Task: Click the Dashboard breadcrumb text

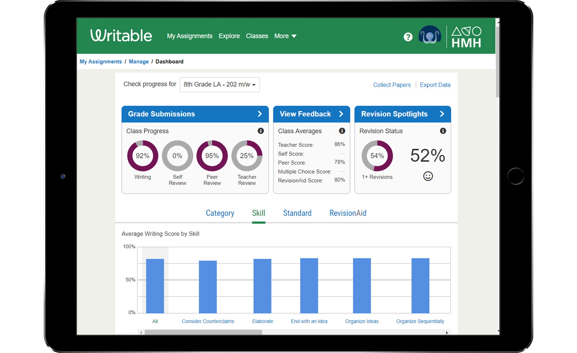Action: pyautogui.click(x=169, y=61)
